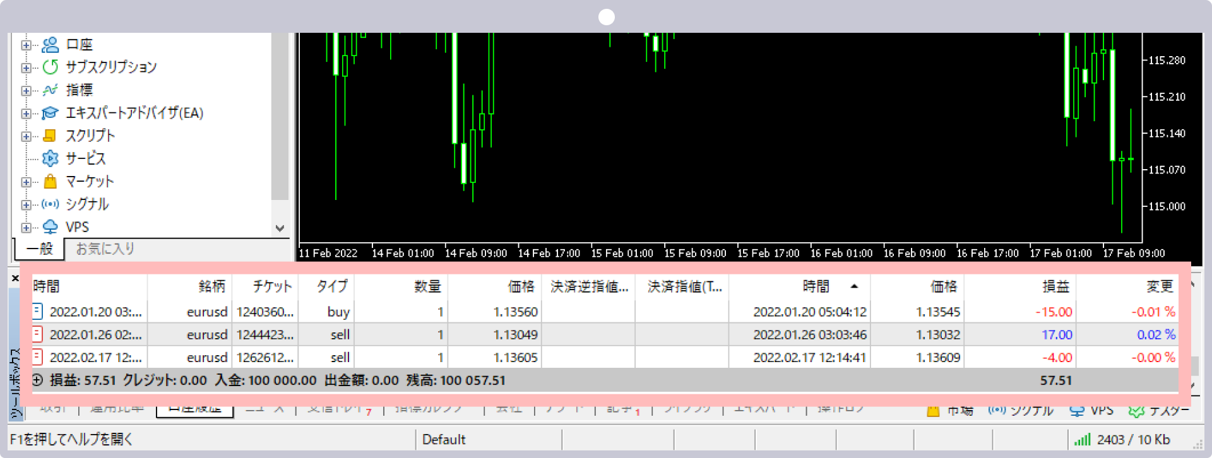1212x458 pixels.
Task: Click the Default profile in the status bar
Action: (x=444, y=439)
